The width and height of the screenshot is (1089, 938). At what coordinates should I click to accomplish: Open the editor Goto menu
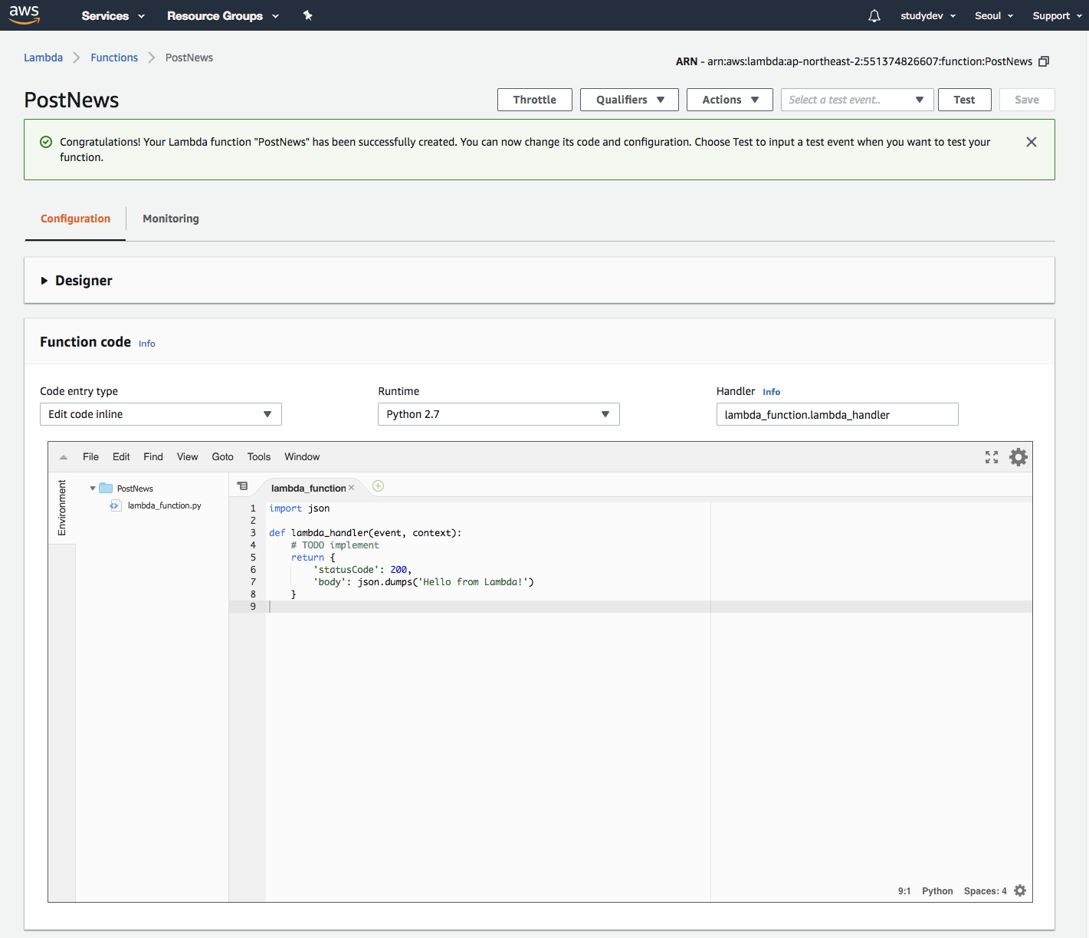[223, 457]
